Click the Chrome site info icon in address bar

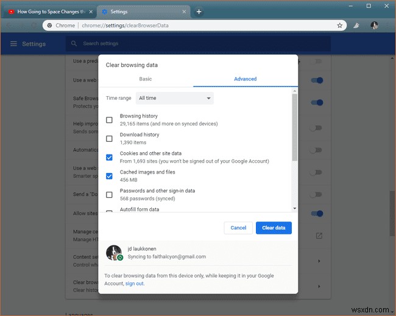click(x=49, y=26)
